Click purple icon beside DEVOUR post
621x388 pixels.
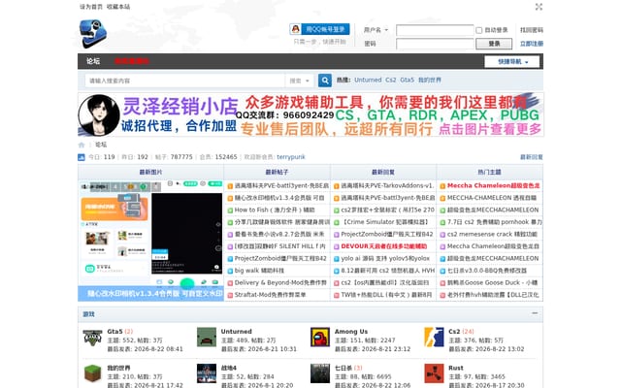(x=337, y=246)
